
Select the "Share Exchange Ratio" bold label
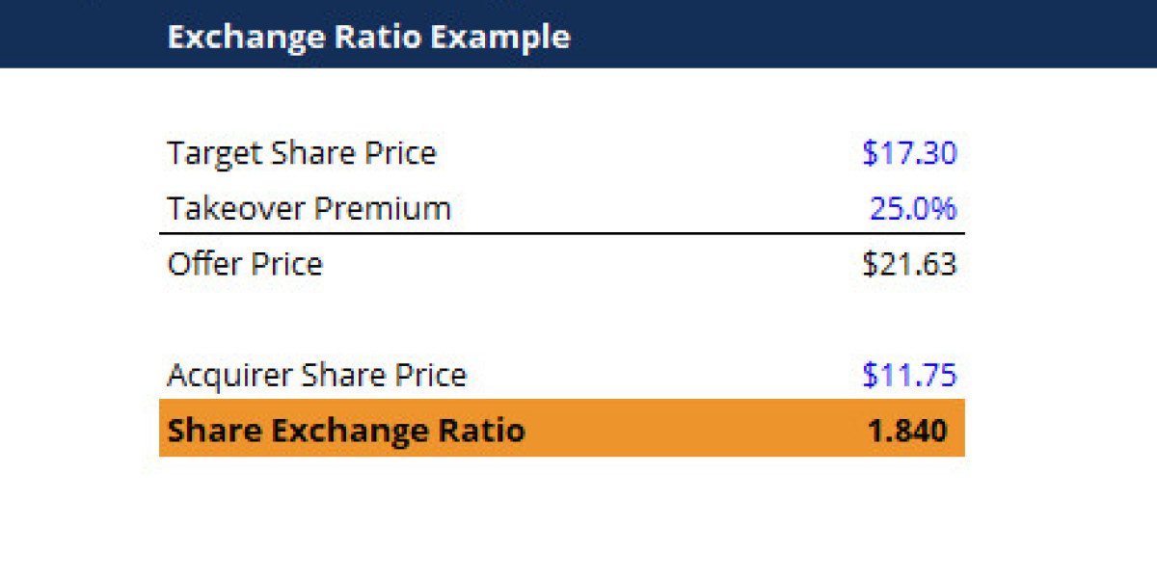click(345, 430)
